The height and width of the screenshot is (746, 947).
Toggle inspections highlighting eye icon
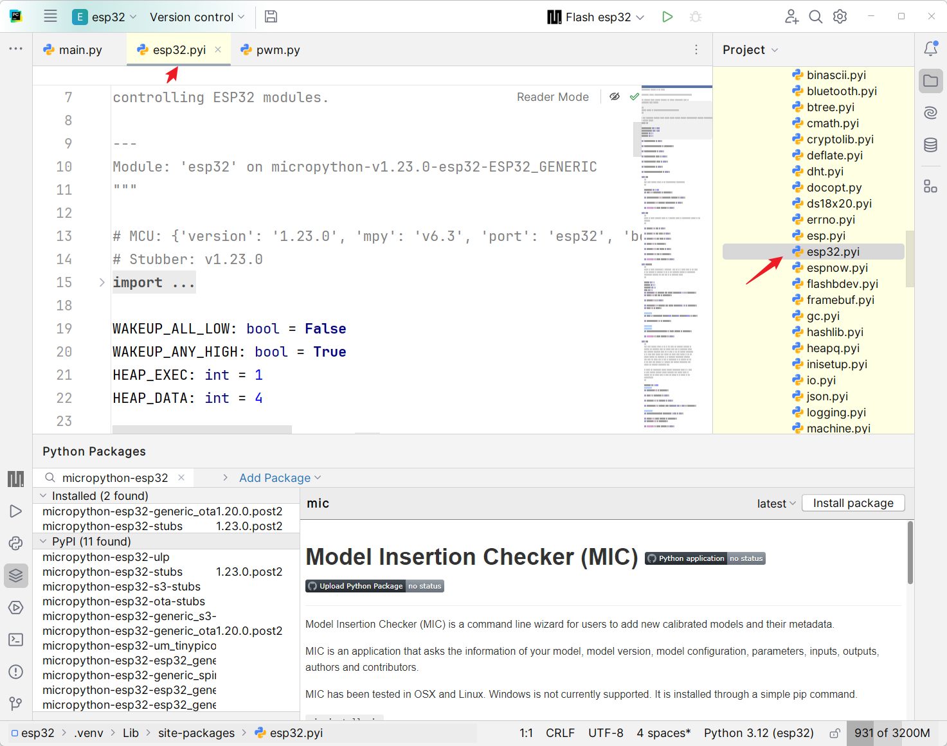tap(615, 96)
